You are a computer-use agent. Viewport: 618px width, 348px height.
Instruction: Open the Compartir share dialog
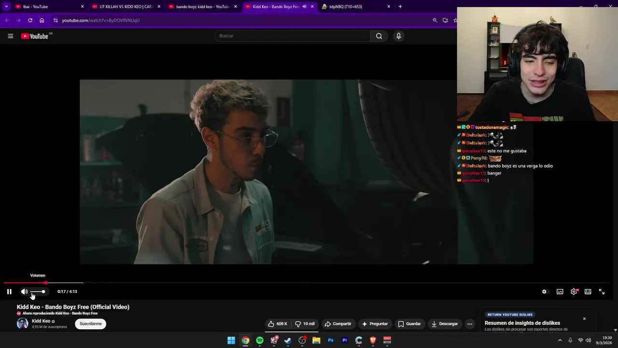(x=338, y=324)
